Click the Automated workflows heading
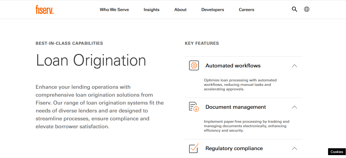 (233, 66)
